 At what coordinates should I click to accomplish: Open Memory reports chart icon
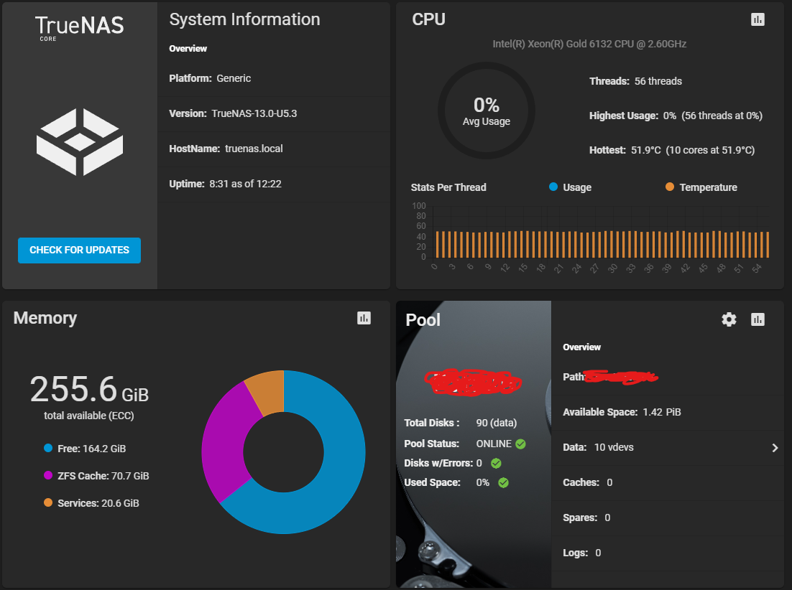click(x=364, y=318)
